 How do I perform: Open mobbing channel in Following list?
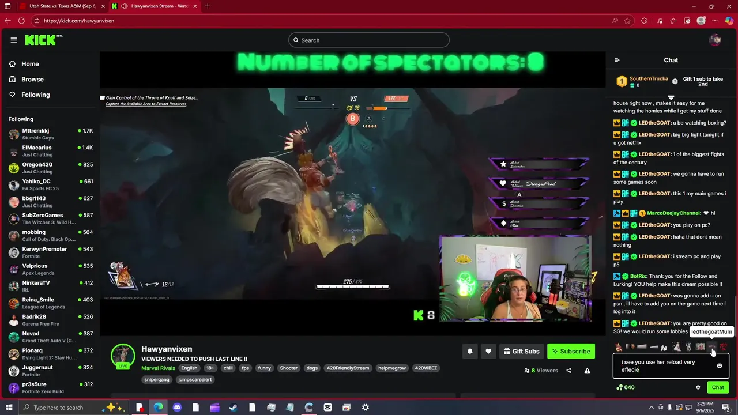pos(51,235)
